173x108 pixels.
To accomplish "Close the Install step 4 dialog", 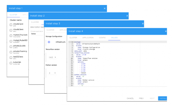I will (x=166, y=31).
